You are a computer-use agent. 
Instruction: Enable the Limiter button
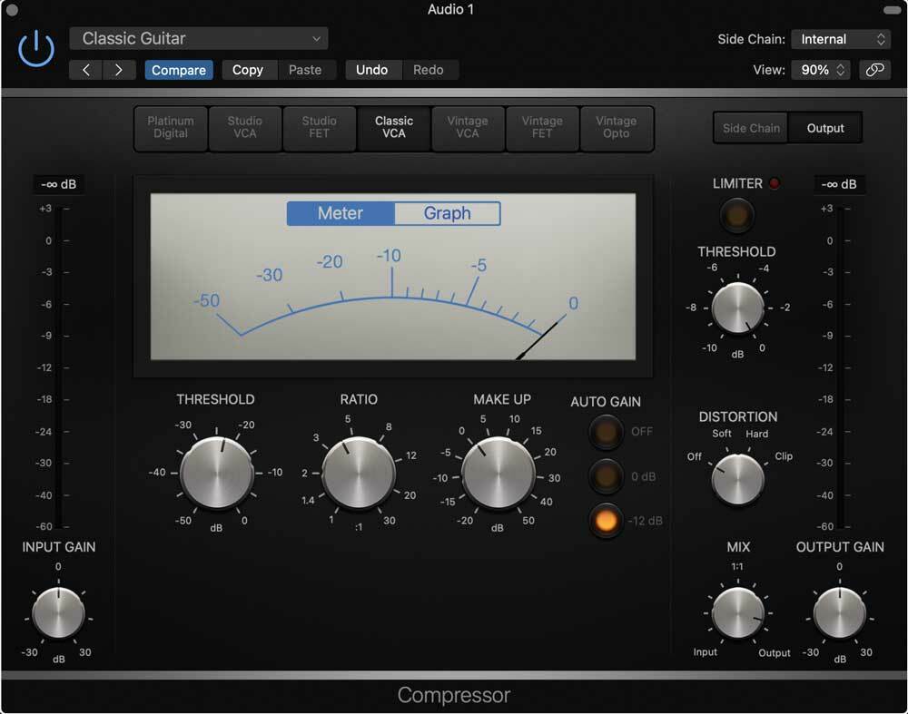click(737, 216)
